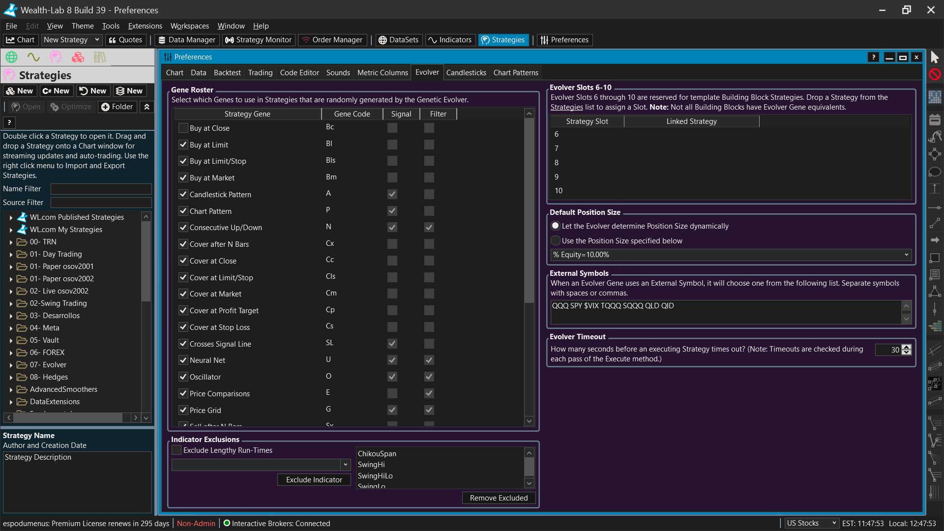
Task: Click the green globe DataSets icon
Action: [11, 57]
